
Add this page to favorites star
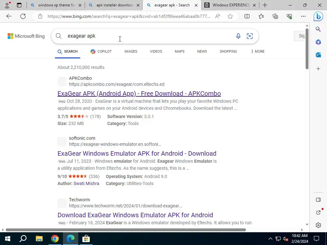230,16
